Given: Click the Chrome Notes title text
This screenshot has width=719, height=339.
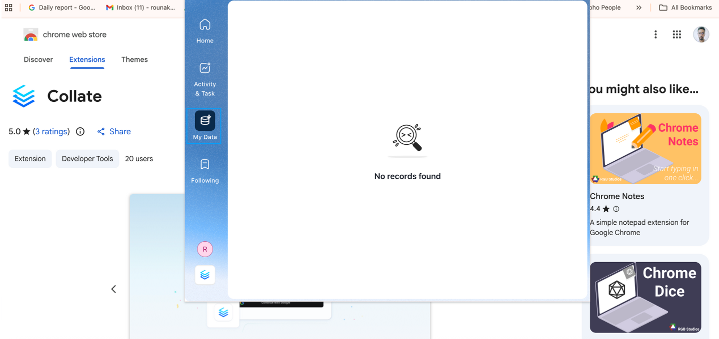Looking at the screenshot, I should (x=617, y=196).
